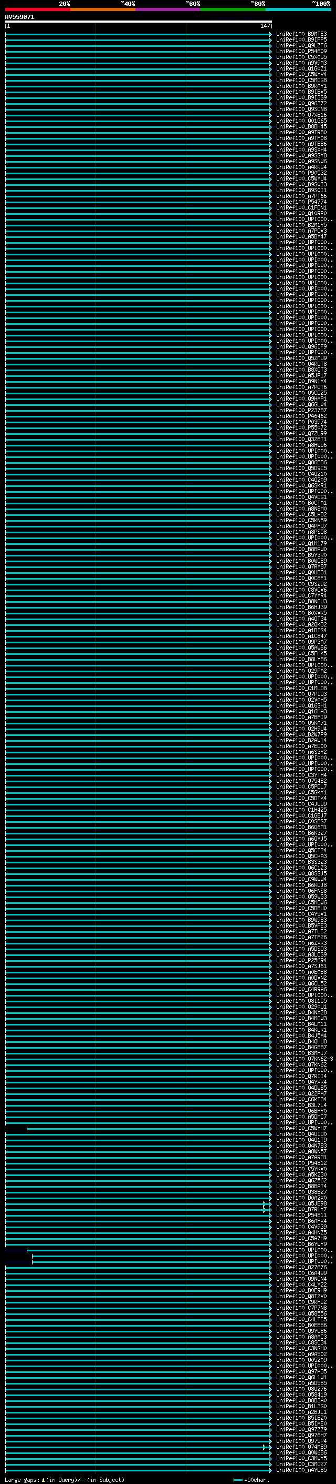
Task: Select hit label UniRef100_Q4VDG1
Action: pyautogui.click(x=301, y=497)
